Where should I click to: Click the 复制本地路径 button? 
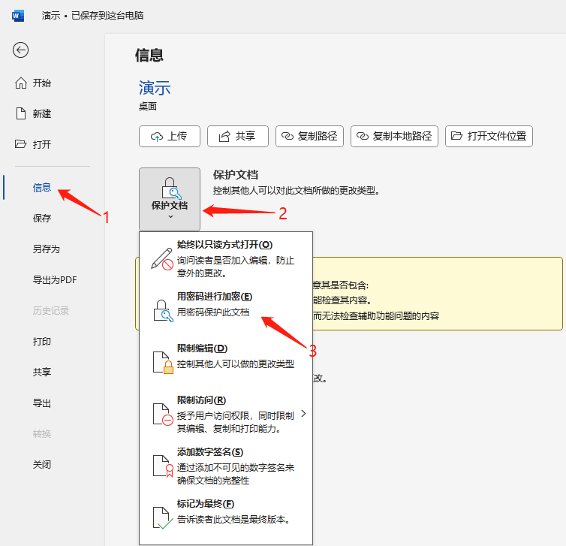click(x=394, y=136)
